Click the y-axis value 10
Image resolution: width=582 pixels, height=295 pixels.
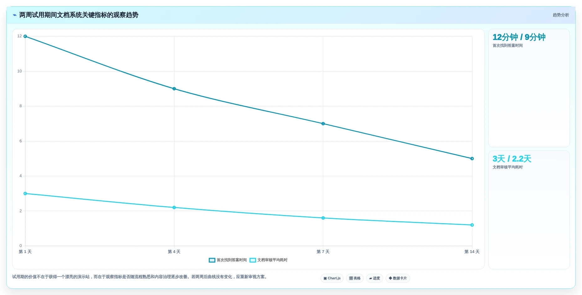pyautogui.click(x=19, y=71)
